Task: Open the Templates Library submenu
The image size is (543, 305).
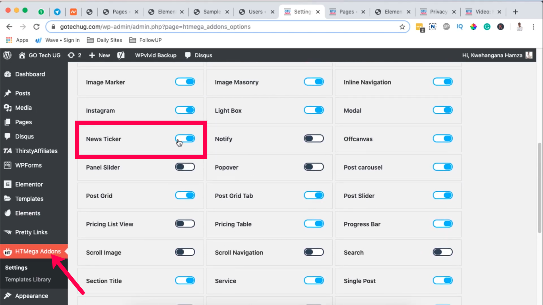Action: pyautogui.click(x=28, y=280)
